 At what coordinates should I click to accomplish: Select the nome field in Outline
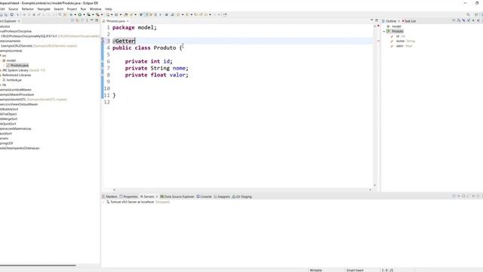pyautogui.click(x=403, y=41)
